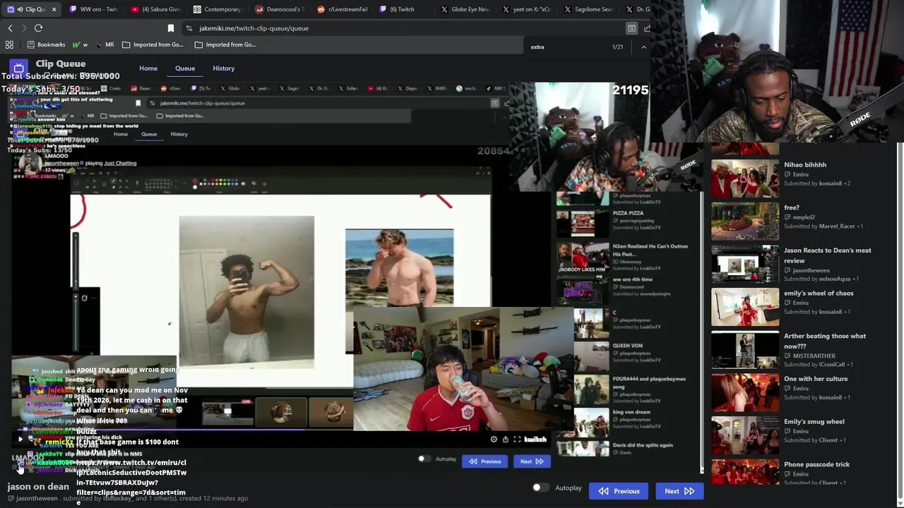This screenshot has width=904, height=508.
Task: Open the second 'Imported from Go...' folder
Action: click(225, 44)
